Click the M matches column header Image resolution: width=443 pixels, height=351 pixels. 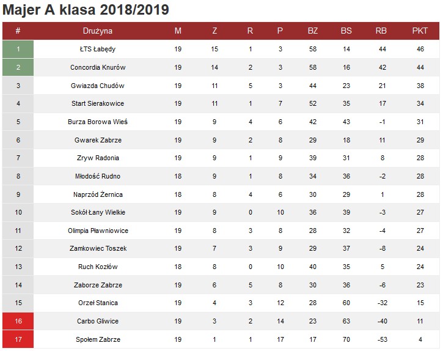pos(178,31)
